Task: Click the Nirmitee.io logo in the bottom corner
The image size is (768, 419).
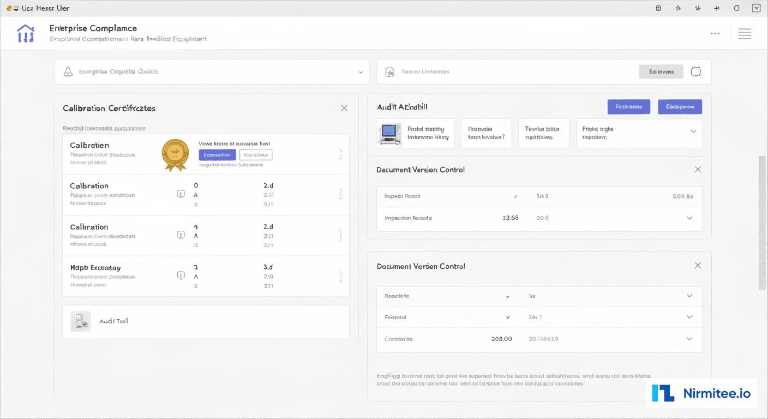Action: (x=701, y=393)
